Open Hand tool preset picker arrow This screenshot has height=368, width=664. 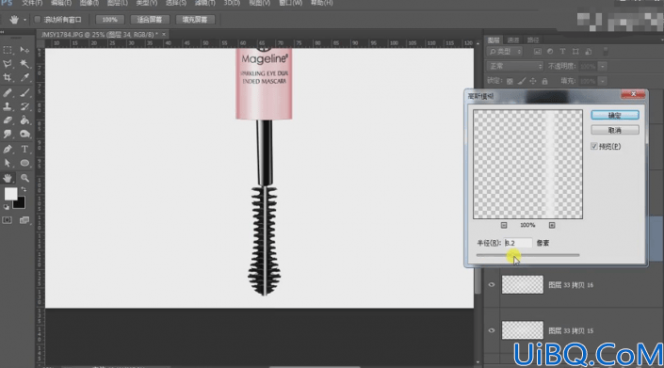pyautogui.click(x=24, y=20)
